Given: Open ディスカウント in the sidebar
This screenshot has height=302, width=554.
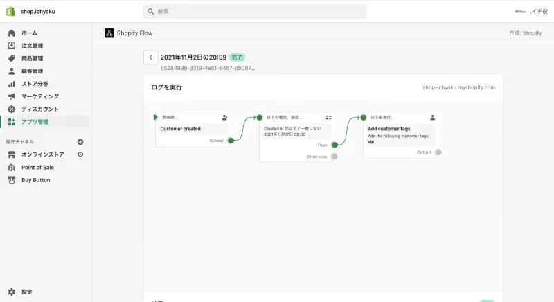Looking at the screenshot, I should tap(40, 109).
